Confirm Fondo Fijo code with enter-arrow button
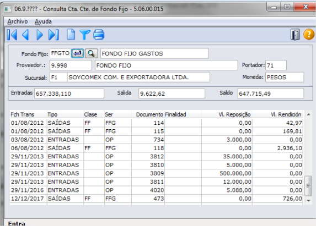Screen dimensions: 316x226 click(78, 53)
